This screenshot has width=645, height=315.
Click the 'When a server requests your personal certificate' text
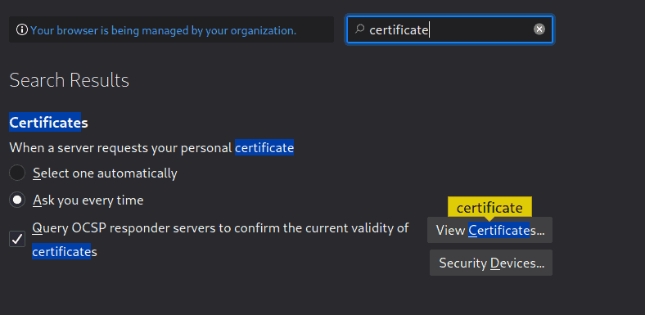point(151,147)
